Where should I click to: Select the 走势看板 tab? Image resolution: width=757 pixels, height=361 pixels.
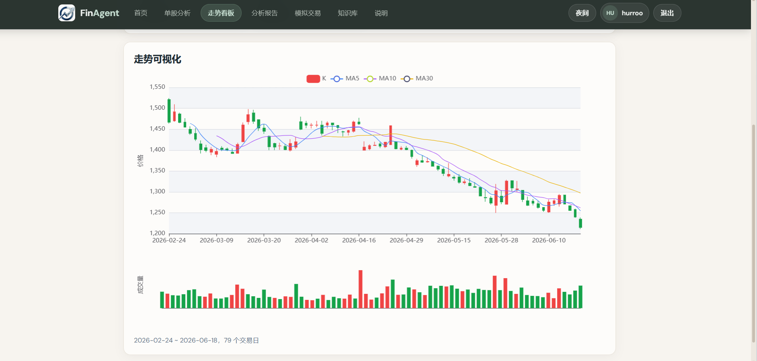[x=221, y=13]
